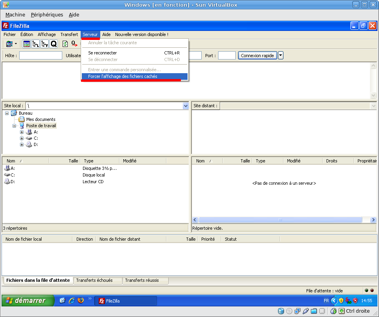The image size is (379, 317).
Task: Expand the D: drive tree node
Action: pyautogui.click(x=22, y=144)
